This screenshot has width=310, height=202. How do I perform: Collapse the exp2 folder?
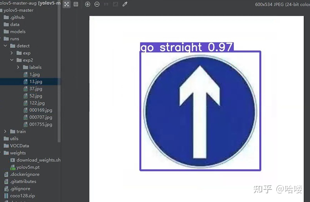coord(12,60)
